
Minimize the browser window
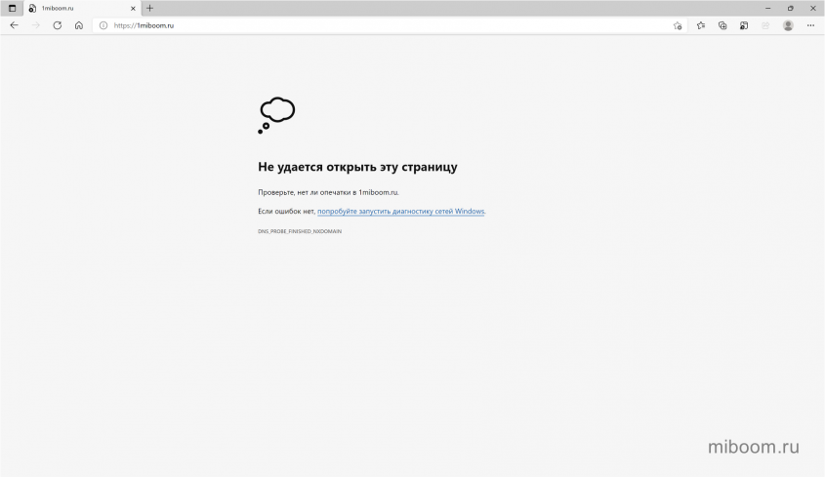point(766,8)
